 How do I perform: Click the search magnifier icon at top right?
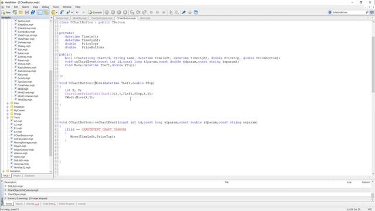pos(367,12)
